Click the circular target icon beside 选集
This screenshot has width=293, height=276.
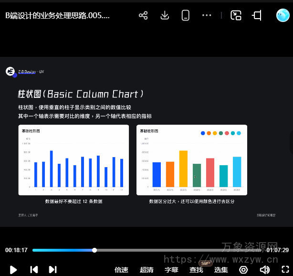point(243,270)
